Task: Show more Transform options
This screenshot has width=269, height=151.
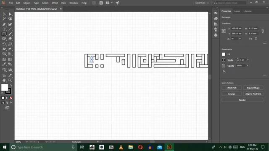Action: 265,43
